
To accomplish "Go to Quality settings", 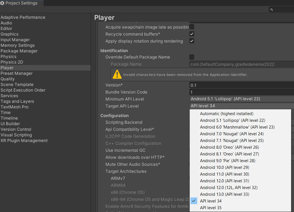I will pos(8,79).
